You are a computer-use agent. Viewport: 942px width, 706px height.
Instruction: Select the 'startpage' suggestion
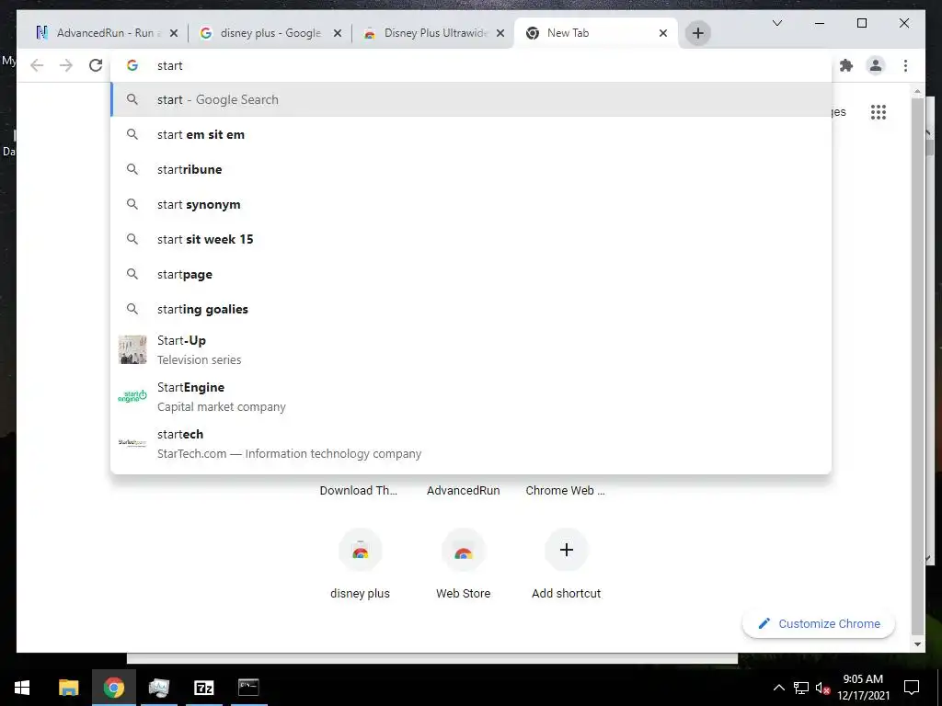(x=472, y=274)
